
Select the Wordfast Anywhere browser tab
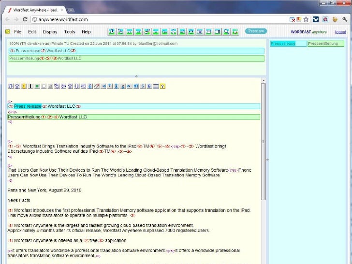35,10
